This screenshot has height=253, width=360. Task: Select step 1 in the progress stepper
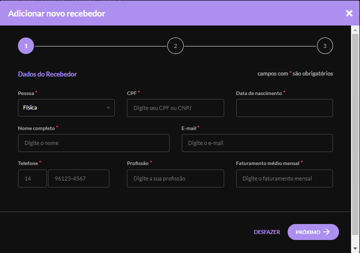pos(26,46)
